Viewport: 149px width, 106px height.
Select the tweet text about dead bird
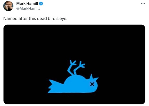tap(35, 19)
